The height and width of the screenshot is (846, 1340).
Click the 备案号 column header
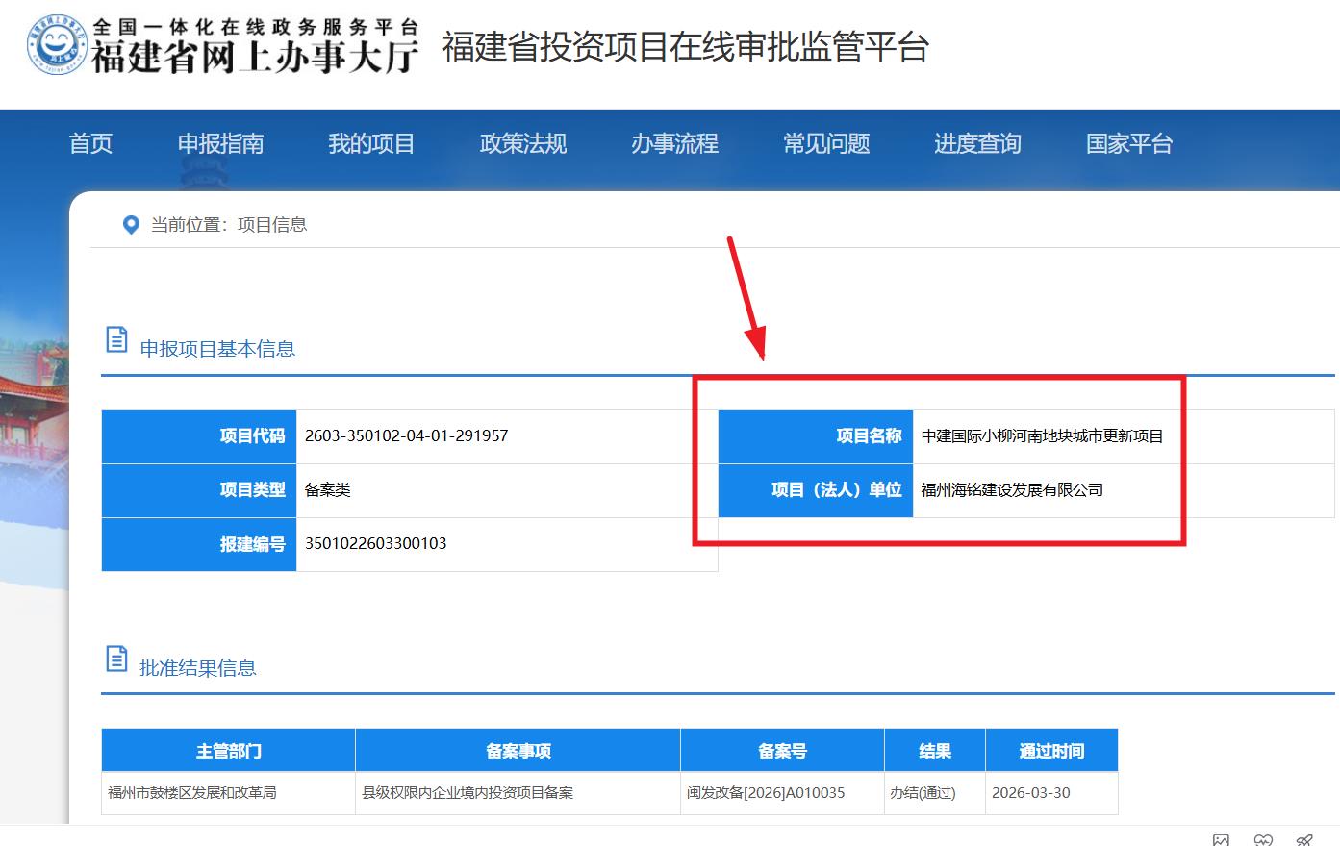pos(782,751)
